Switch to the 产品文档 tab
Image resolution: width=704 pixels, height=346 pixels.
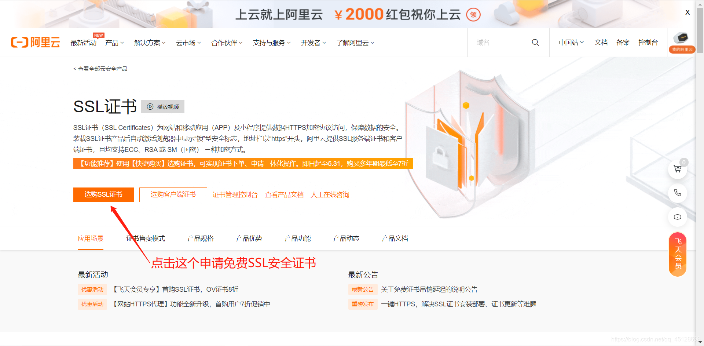[x=395, y=238]
